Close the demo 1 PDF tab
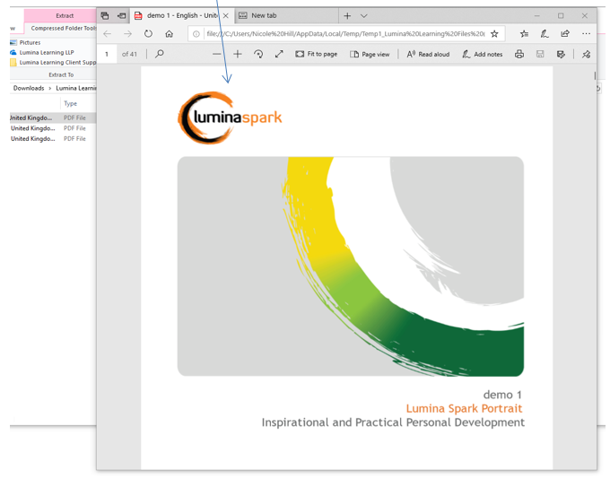The width and height of the screenshot is (610, 479). coord(226,15)
